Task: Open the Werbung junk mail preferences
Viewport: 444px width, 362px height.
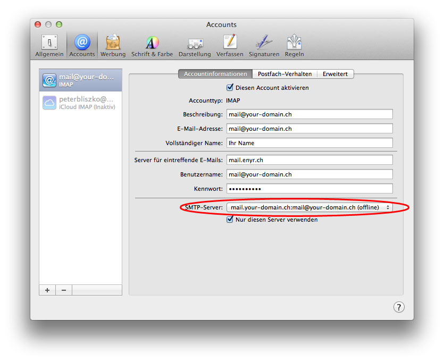Action: point(113,46)
